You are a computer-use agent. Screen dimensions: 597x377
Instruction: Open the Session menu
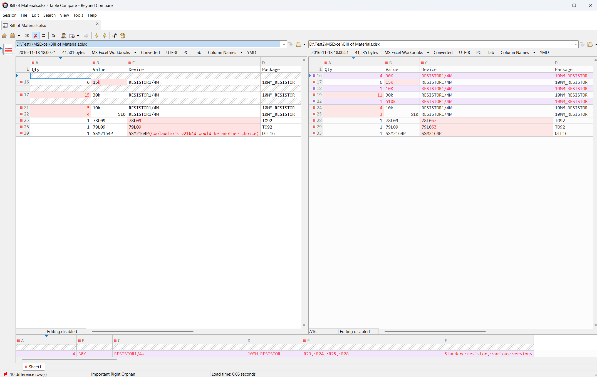coord(9,15)
